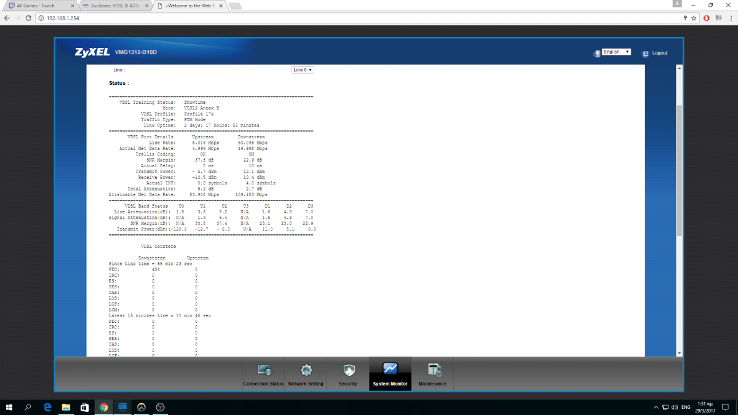Viewport: 738px width, 415px height.
Task: Go back in browser history
Action: pyautogui.click(x=7, y=18)
